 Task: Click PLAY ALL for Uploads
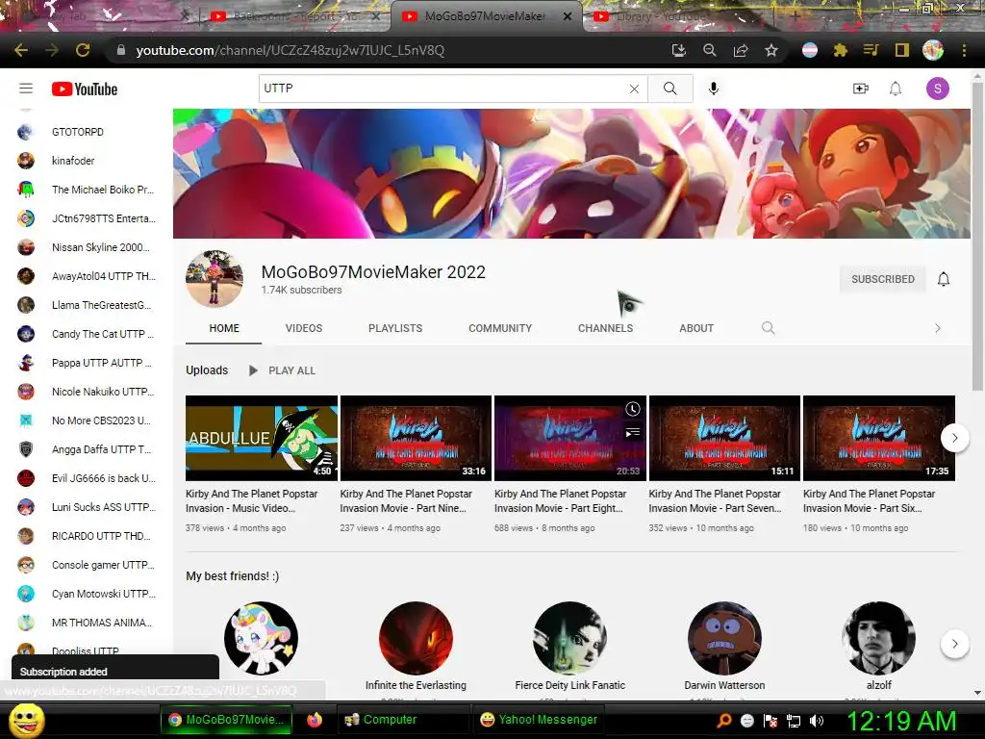point(283,370)
